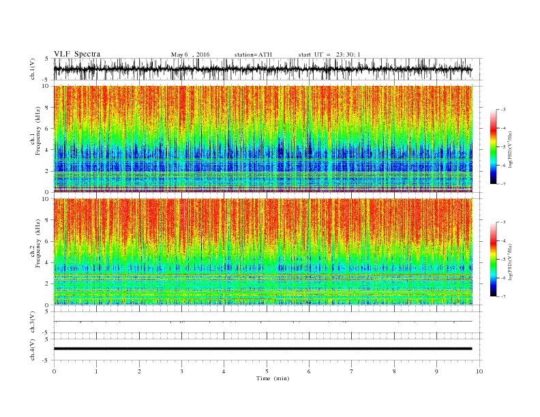Click time axis tick label "8"
The width and height of the screenshot is (540, 417).
pyautogui.click(x=394, y=371)
